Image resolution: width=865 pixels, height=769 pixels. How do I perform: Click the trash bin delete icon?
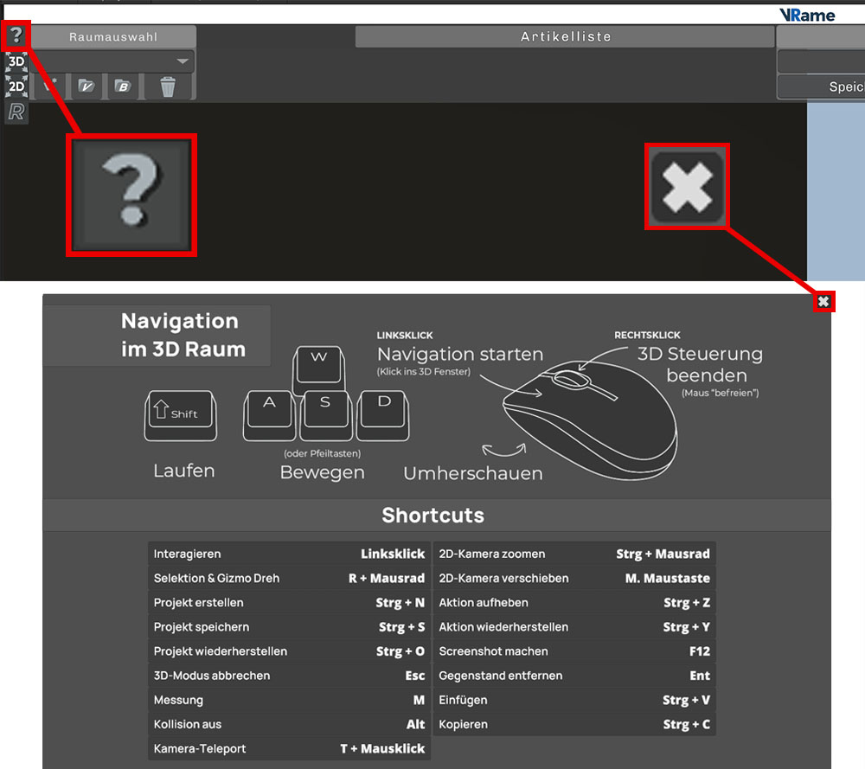168,87
